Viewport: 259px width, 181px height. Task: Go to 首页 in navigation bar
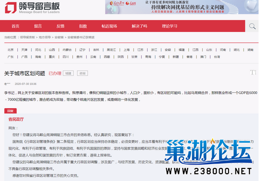(x=15, y=26)
